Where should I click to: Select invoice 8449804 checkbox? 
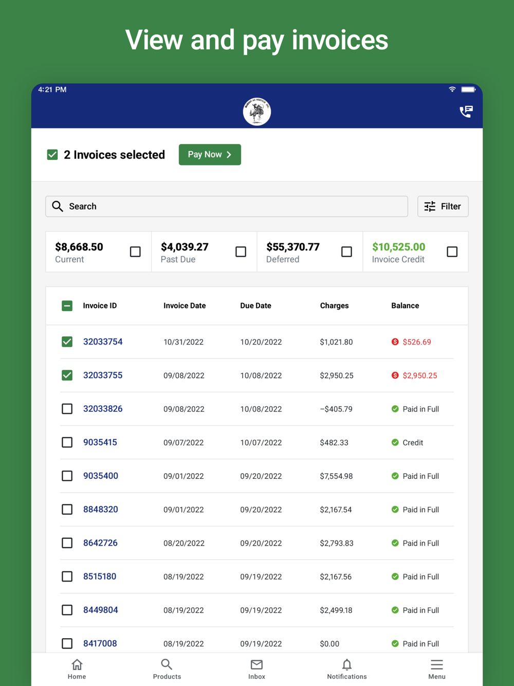[x=67, y=610]
